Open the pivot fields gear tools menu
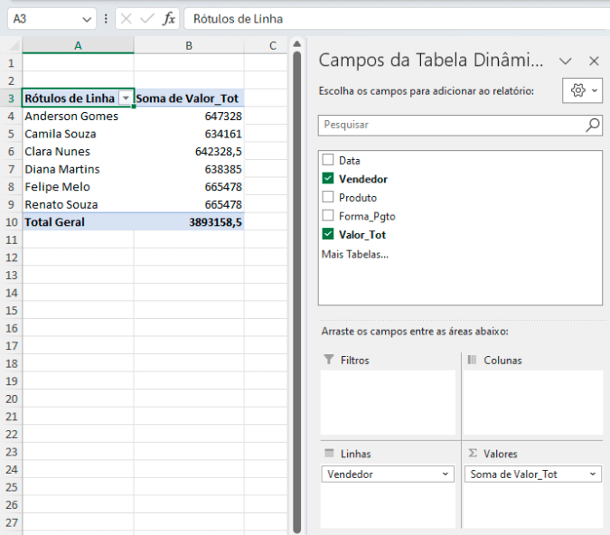 (x=582, y=90)
